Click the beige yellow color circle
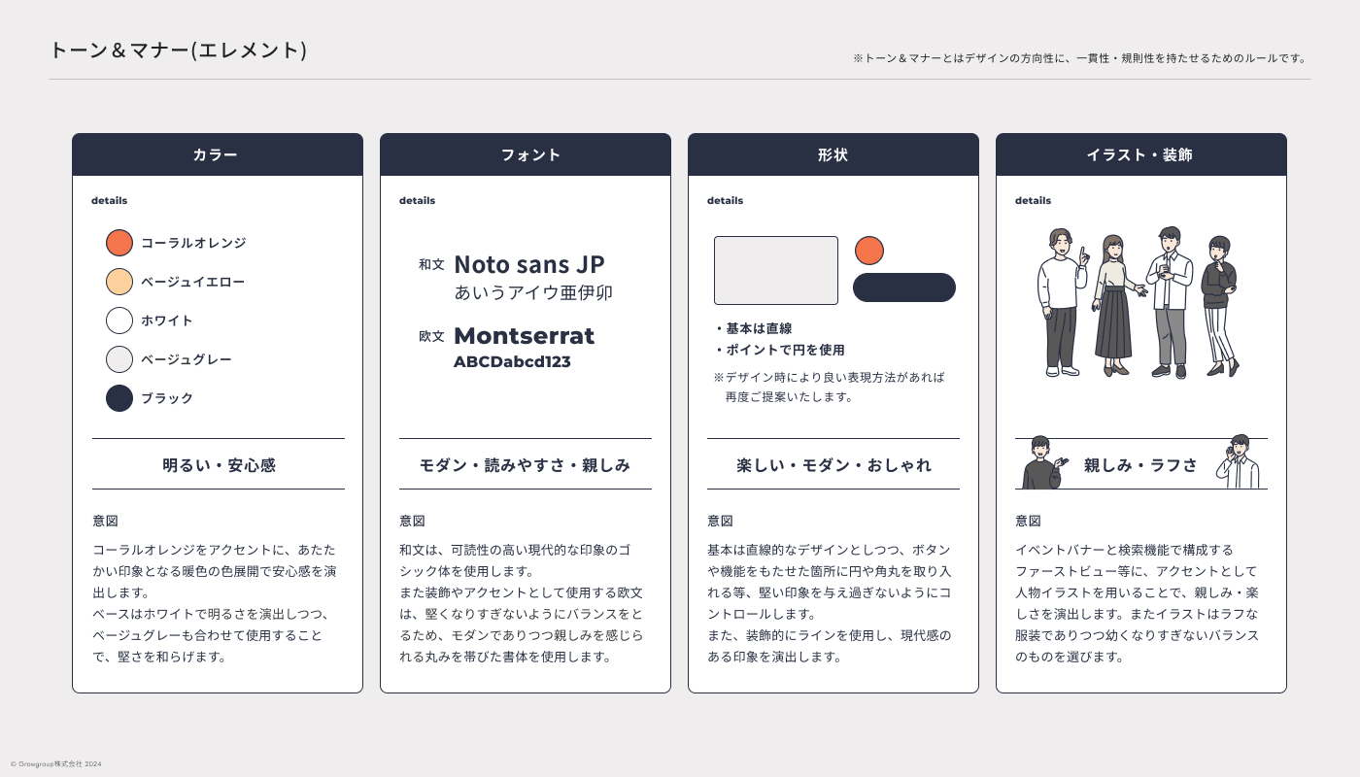The width and height of the screenshot is (1360, 777). coord(119,282)
